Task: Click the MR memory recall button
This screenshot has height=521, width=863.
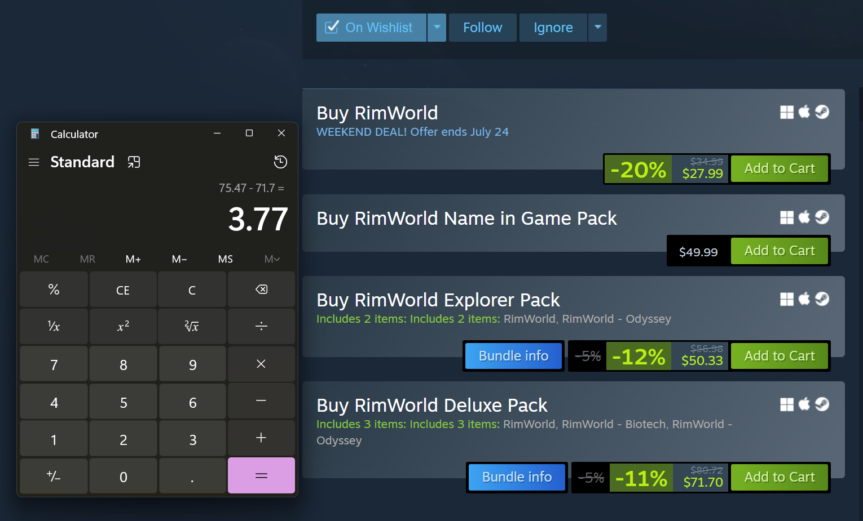Action: (x=87, y=259)
